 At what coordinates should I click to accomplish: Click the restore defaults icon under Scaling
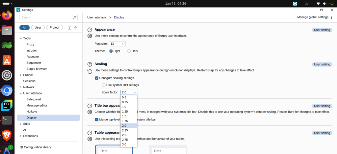pyautogui.click(x=90, y=70)
